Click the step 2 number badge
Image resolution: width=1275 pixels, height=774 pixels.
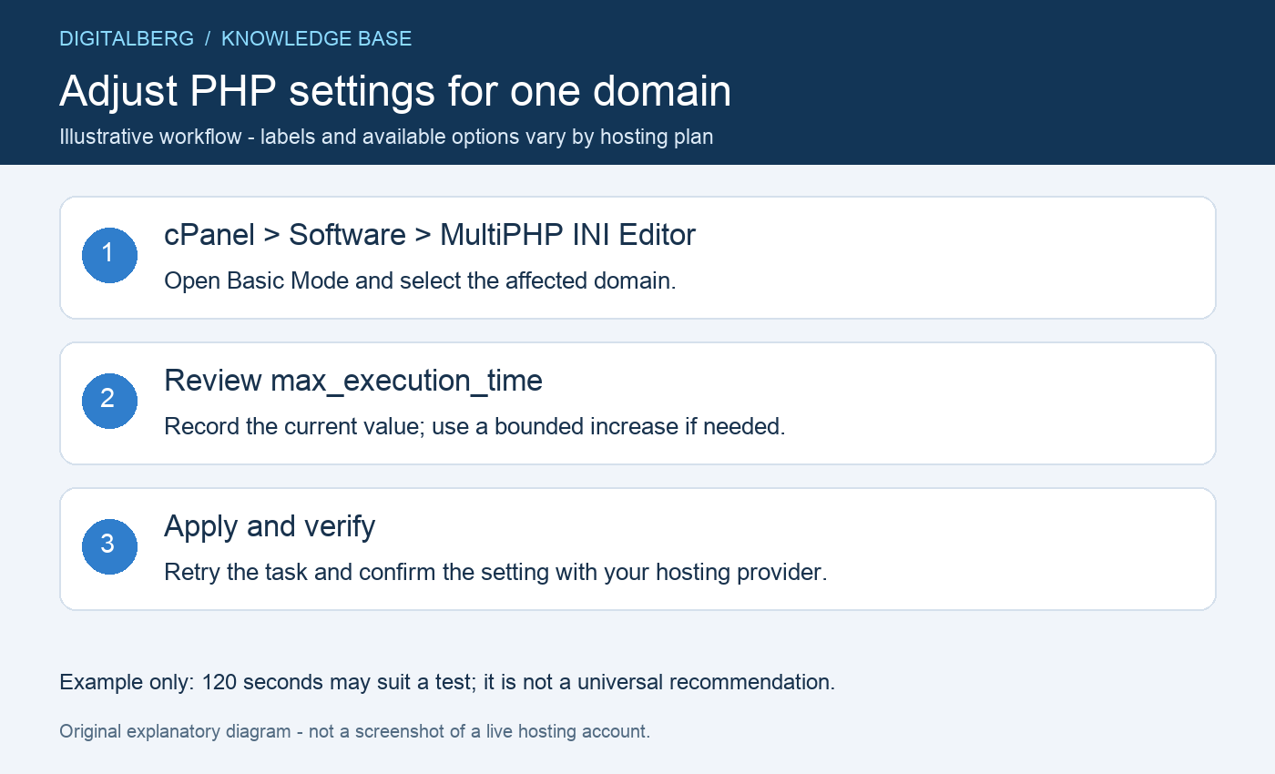pyautogui.click(x=109, y=401)
